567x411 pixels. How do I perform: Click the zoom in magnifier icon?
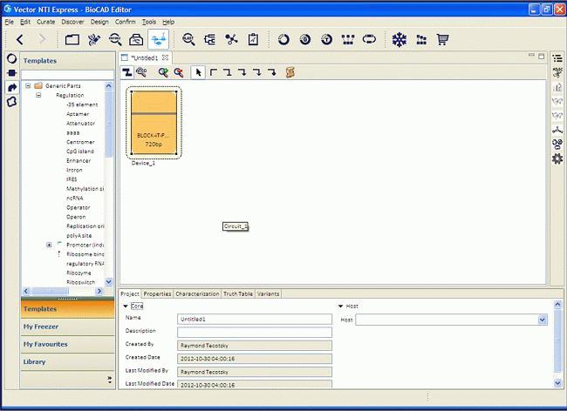(163, 72)
